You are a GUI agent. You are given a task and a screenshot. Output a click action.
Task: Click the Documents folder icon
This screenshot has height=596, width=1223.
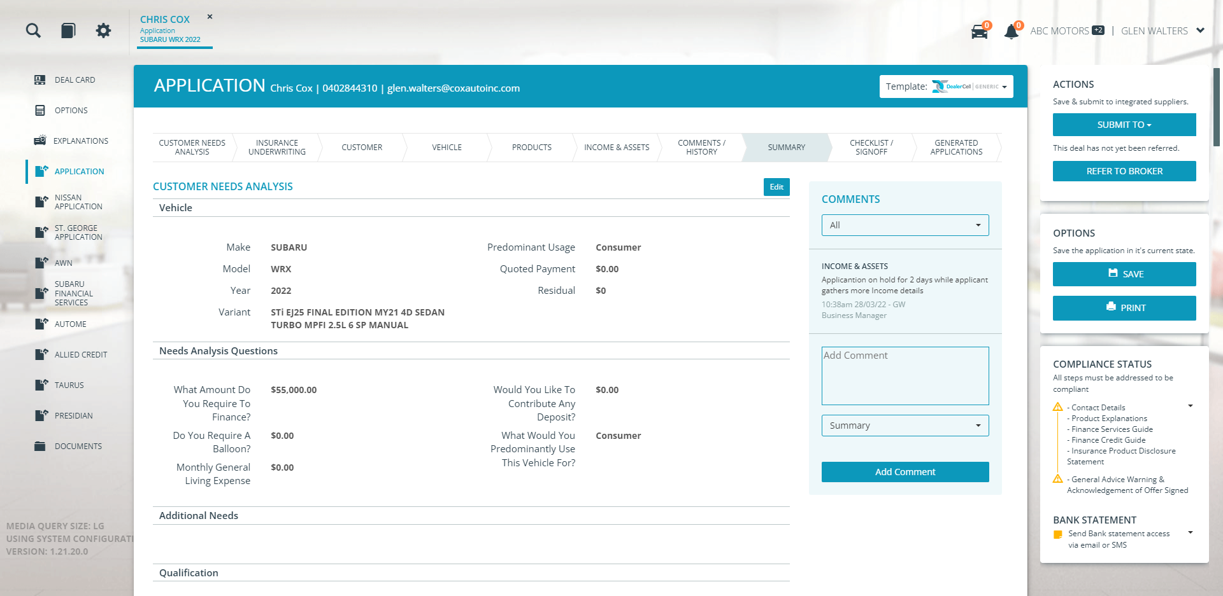(40, 447)
